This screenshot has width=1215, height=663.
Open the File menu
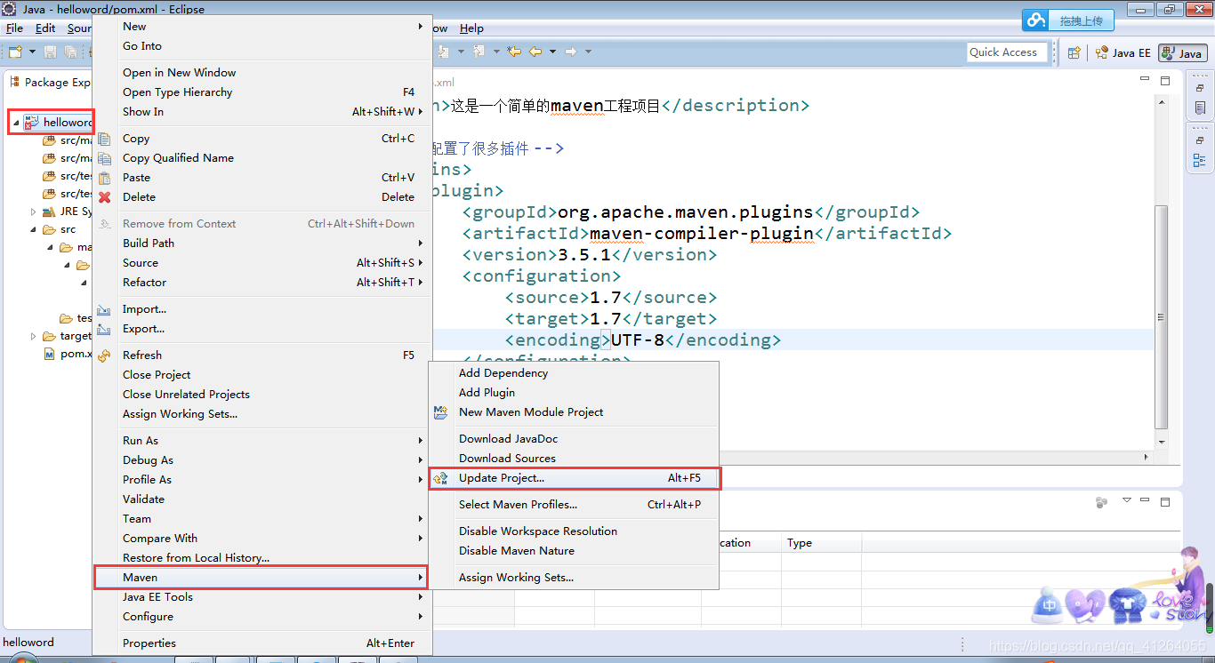tap(14, 28)
